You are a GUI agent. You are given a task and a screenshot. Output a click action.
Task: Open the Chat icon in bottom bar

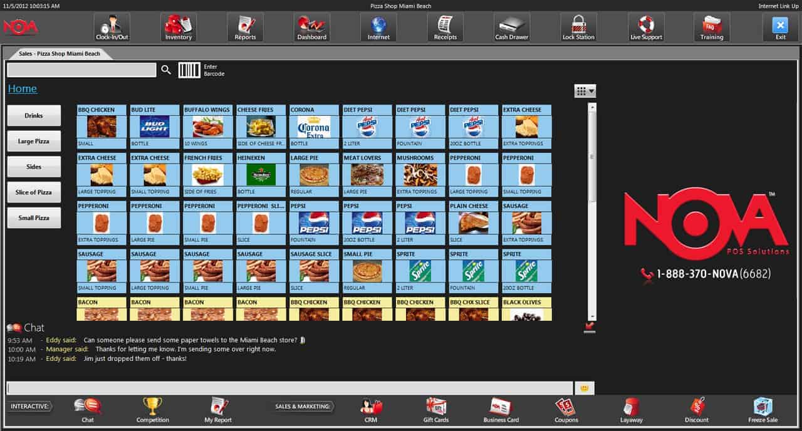point(88,410)
